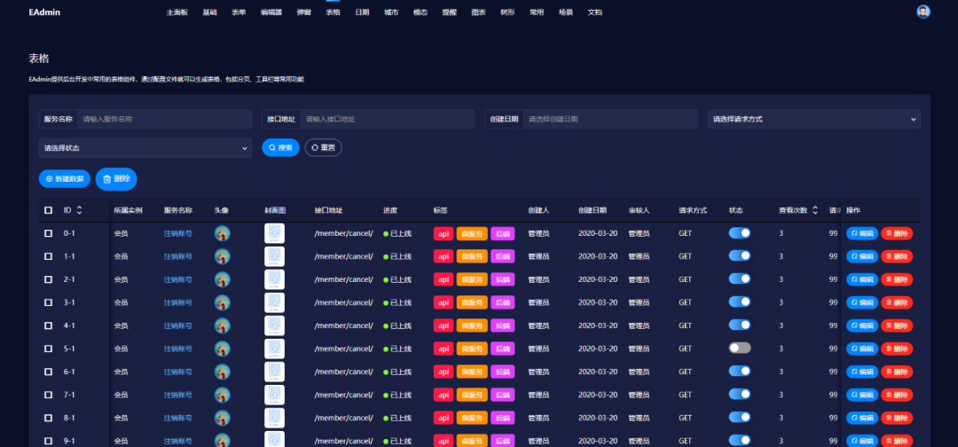
Task: Toggle the status switch in row 3-1
Action: [x=739, y=302]
